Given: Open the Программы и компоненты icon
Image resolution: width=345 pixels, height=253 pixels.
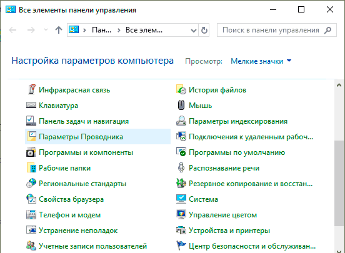Looking at the screenshot, I should [31, 152].
